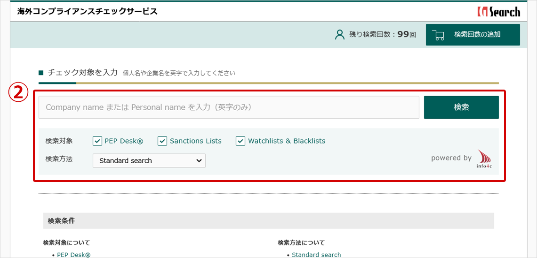The image size is (537, 258).
Task: Click the user profile icon
Action: pyautogui.click(x=339, y=35)
